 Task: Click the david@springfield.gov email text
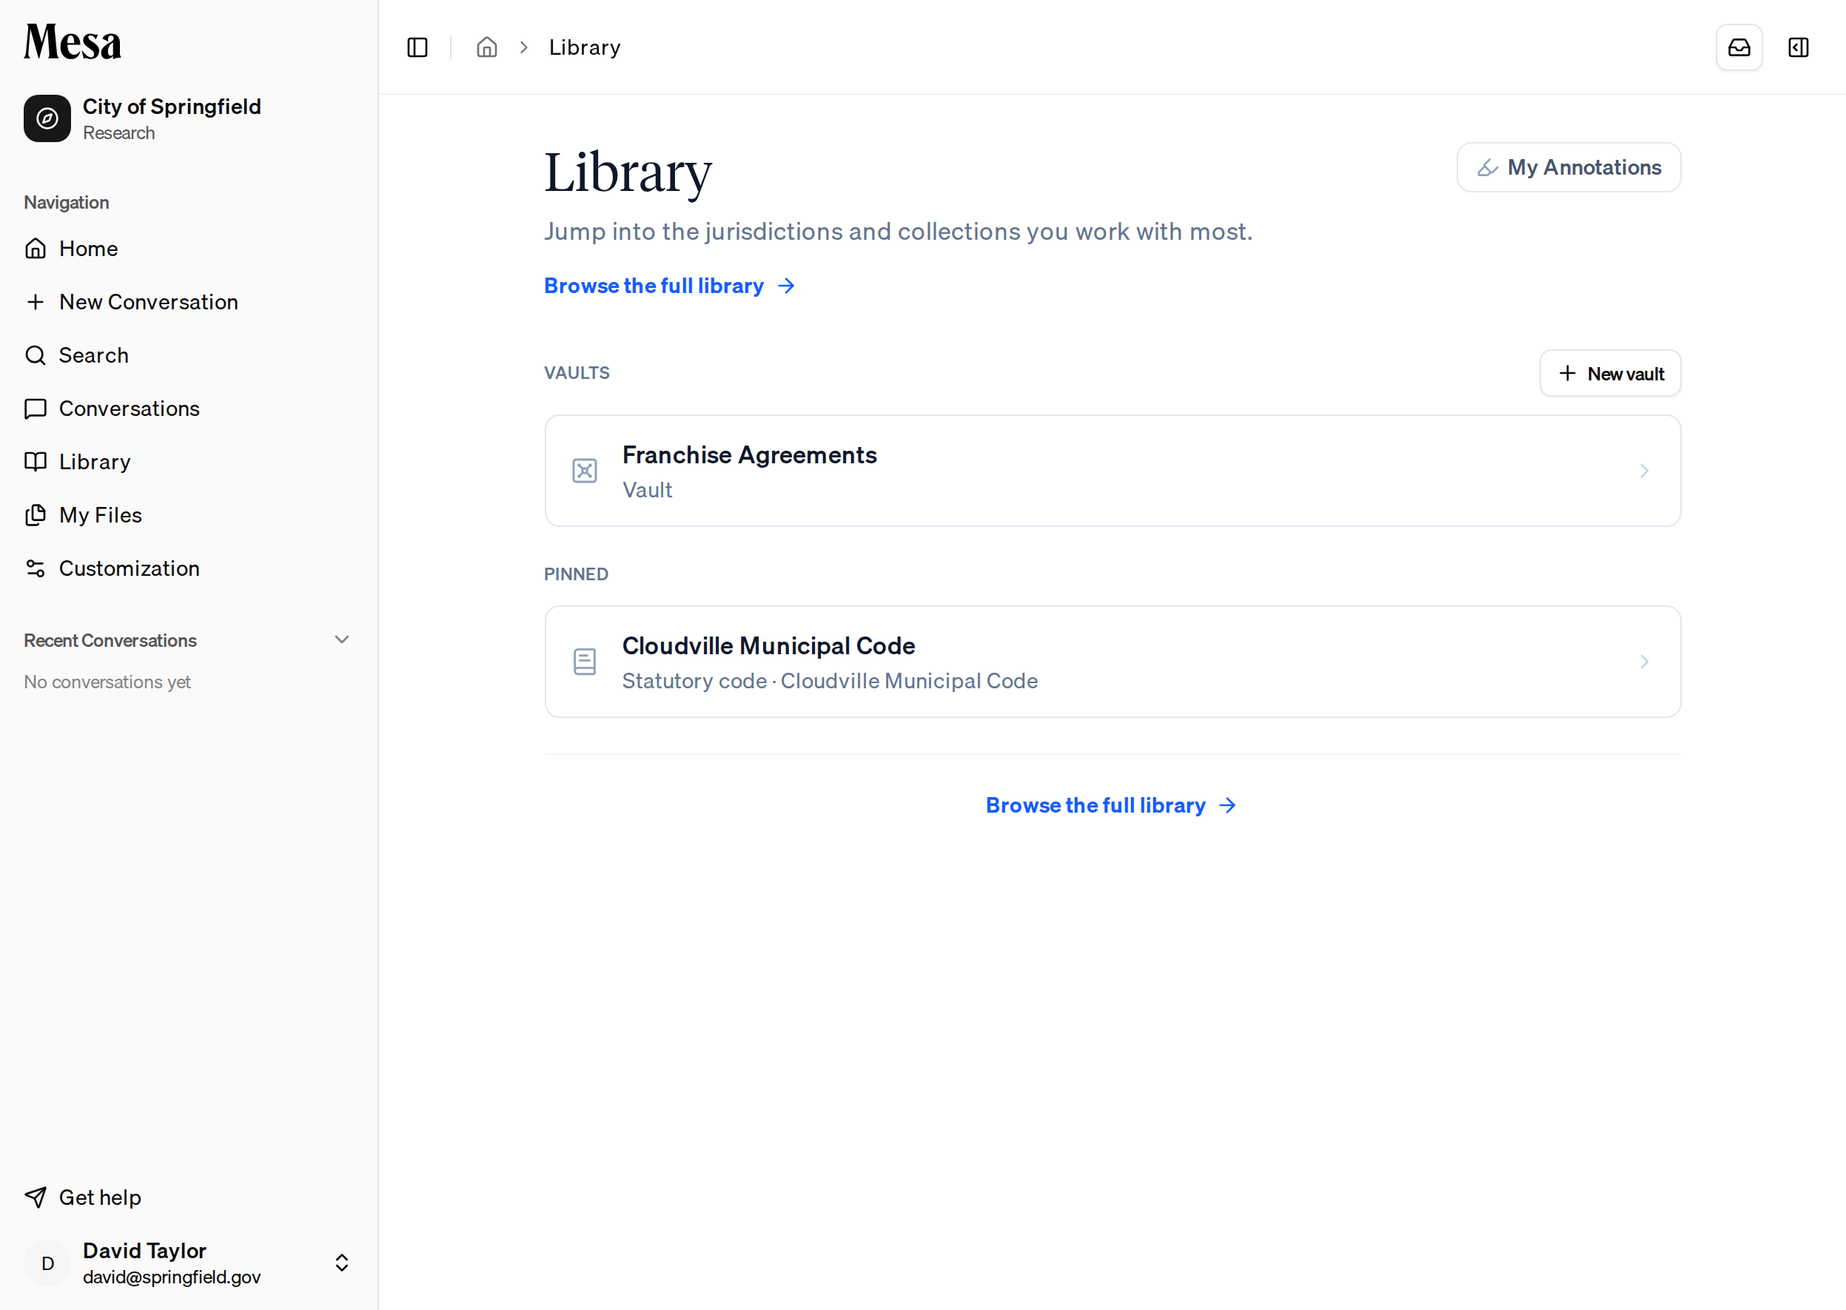point(172,1277)
